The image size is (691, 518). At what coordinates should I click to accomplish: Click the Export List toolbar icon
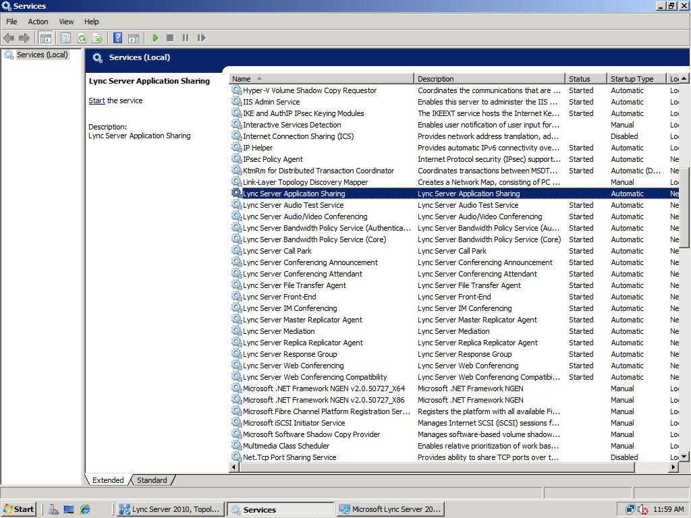(x=97, y=38)
